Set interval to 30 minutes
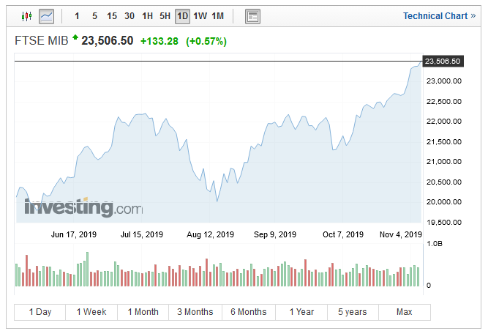 click(129, 16)
